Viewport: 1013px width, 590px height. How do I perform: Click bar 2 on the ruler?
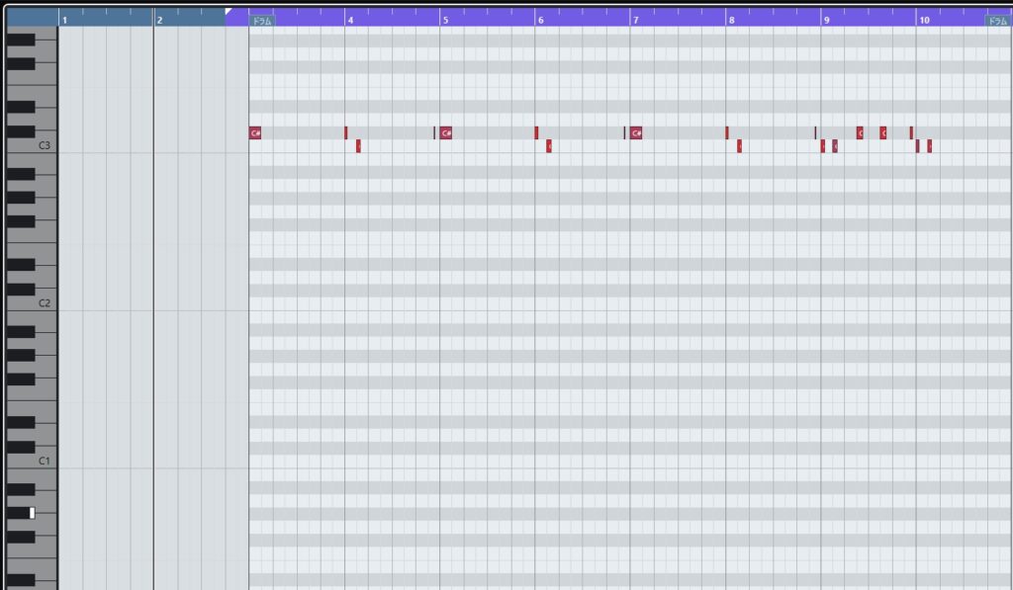[160, 19]
